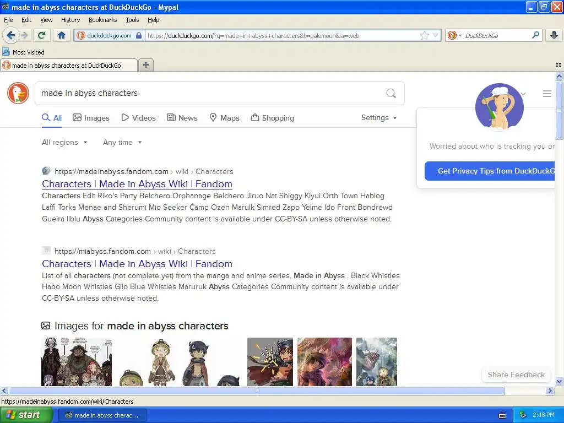Open the File menu
Viewport: 564px width, 423px height.
click(x=8, y=20)
